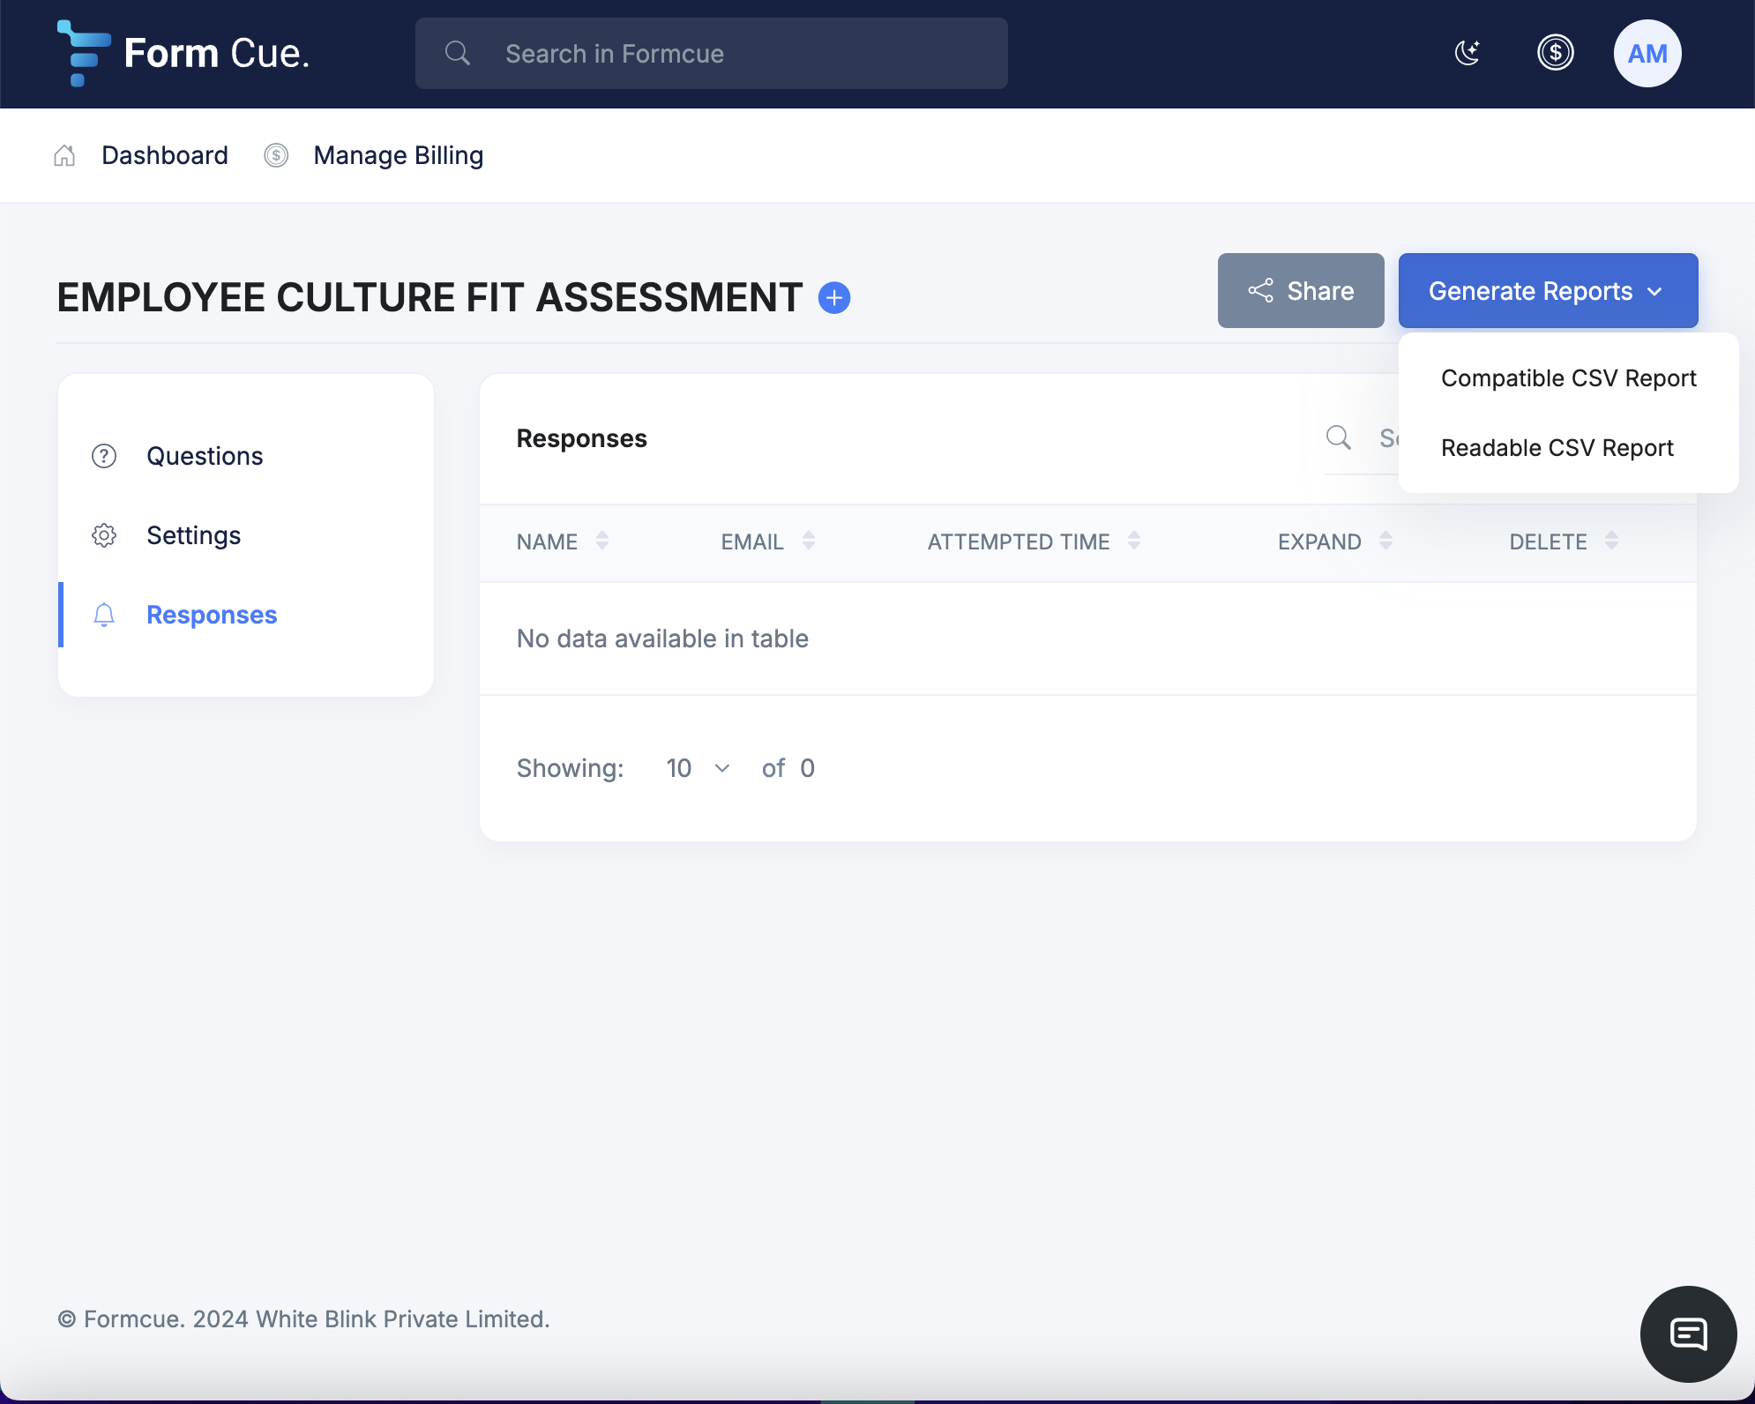Click the Settings gear icon in sidebar

104,535
